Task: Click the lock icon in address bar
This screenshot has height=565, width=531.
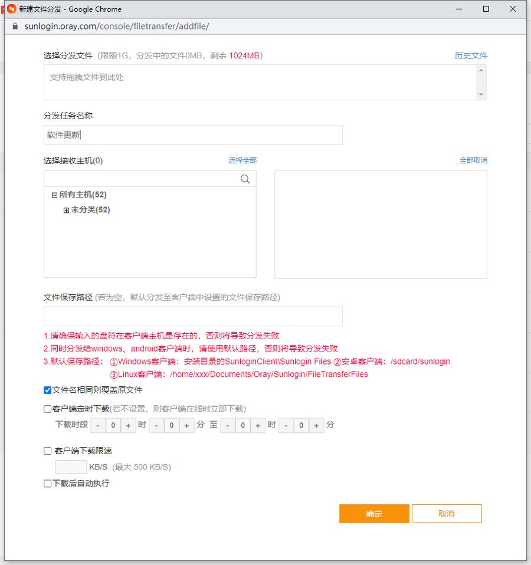Action: [x=15, y=27]
